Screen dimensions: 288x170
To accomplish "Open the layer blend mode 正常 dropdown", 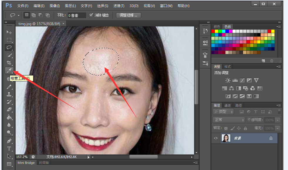I will tap(229, 120).
